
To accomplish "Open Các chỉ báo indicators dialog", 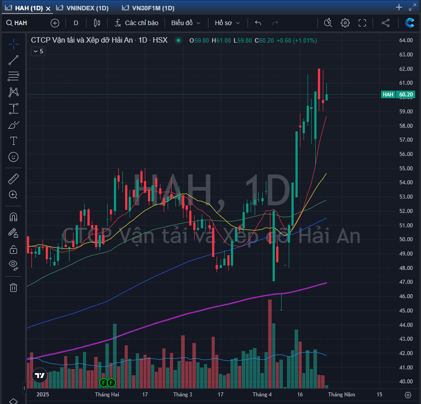I will point(137,23).
